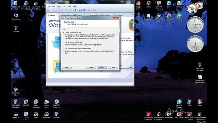Click the thumbnail bar toolbar icon
Image resolution: width=218 pixels, height=123 pixels.
[x=80, y=10]
